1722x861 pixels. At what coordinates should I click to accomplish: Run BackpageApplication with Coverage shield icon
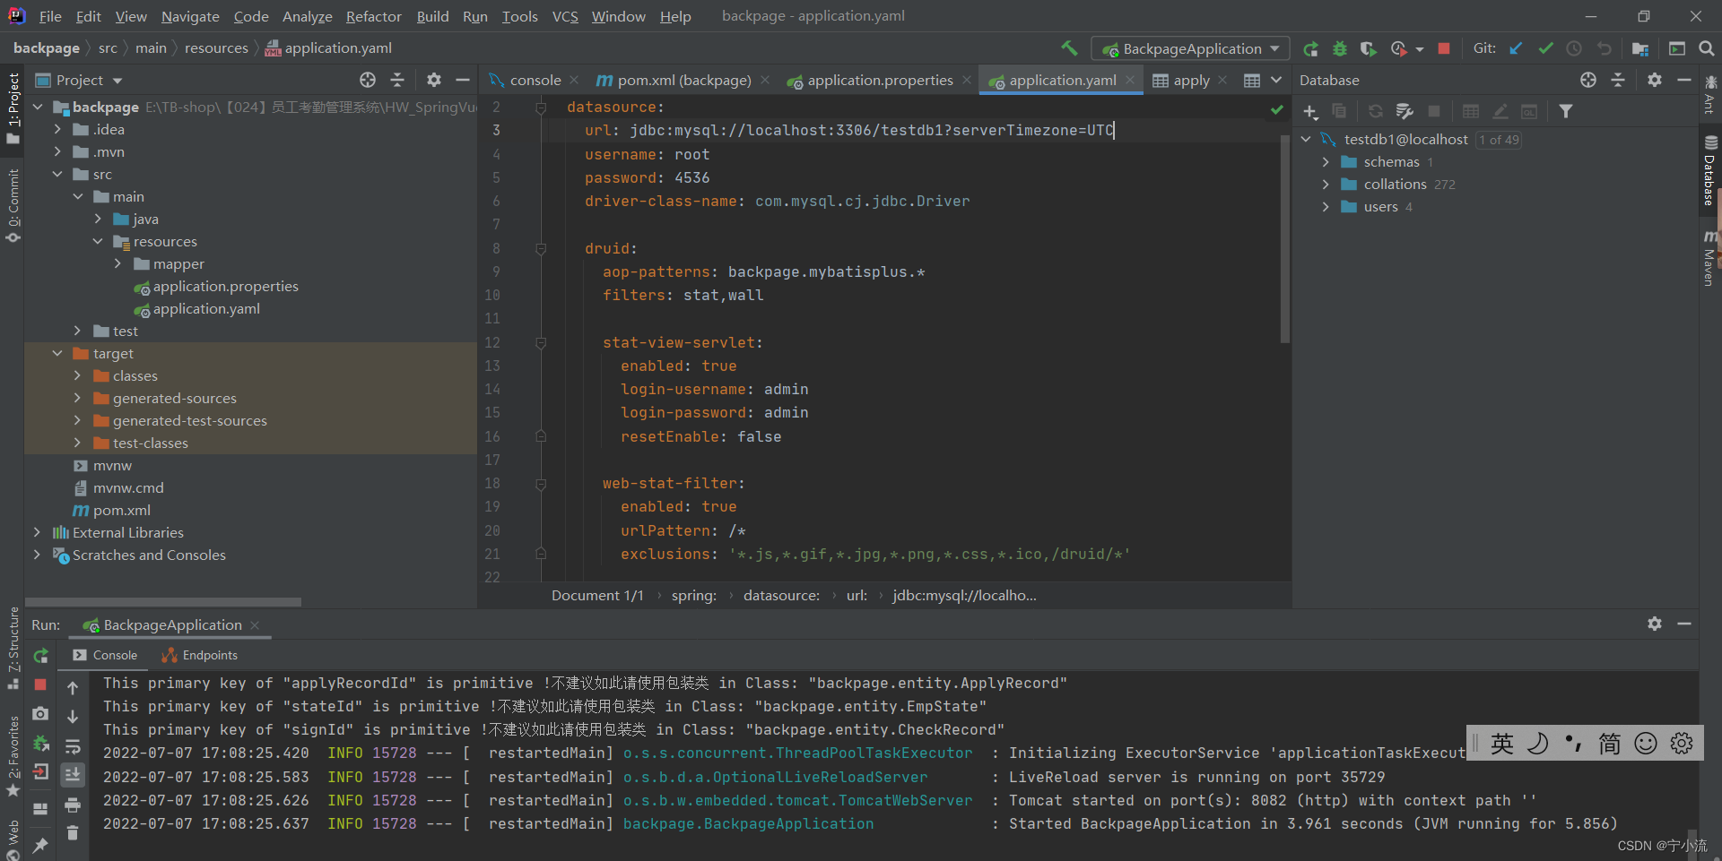[x=1370, y=49]
